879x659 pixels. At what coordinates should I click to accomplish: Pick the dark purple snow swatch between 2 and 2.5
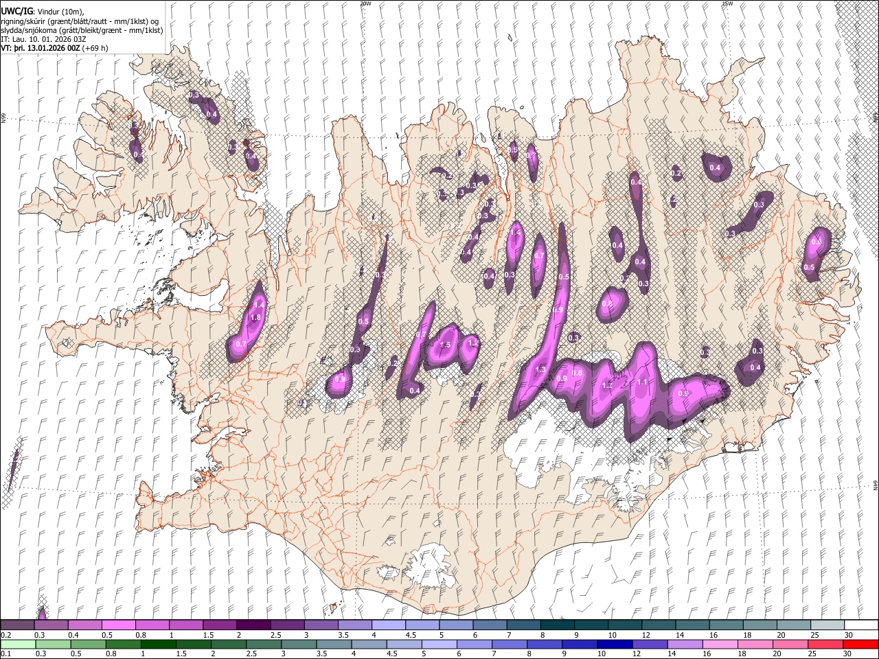click(x=253, y=625)
